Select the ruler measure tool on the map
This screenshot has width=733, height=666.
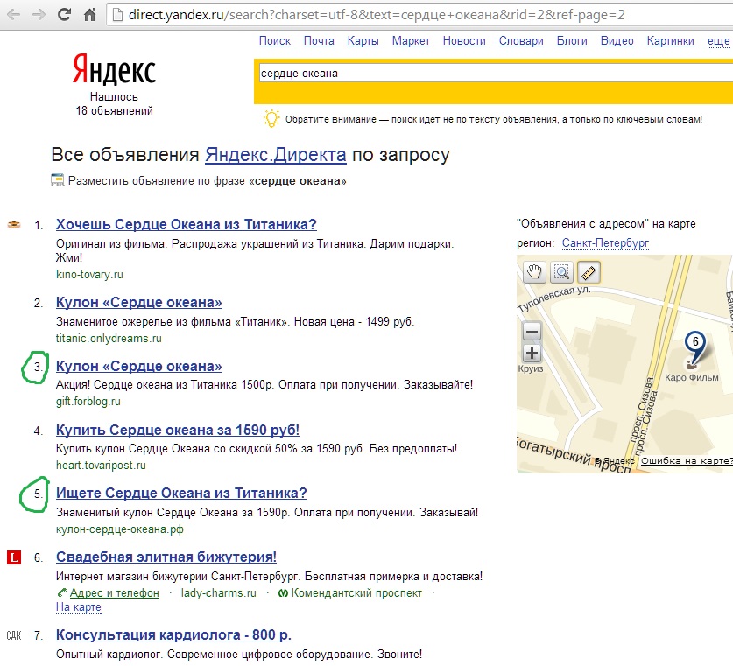589,272
